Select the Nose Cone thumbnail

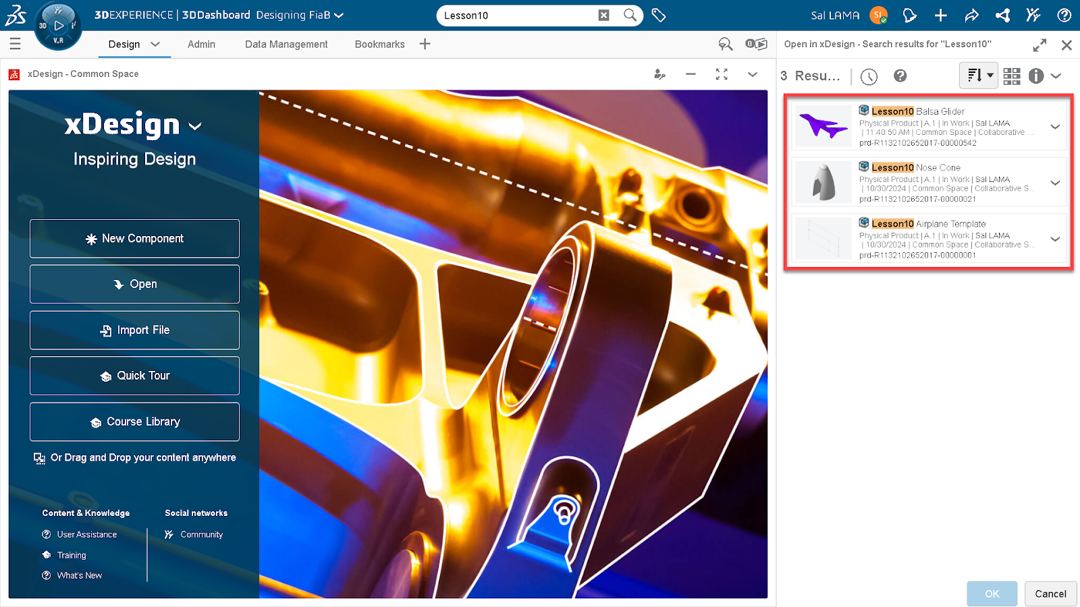(x=823, y=182)
